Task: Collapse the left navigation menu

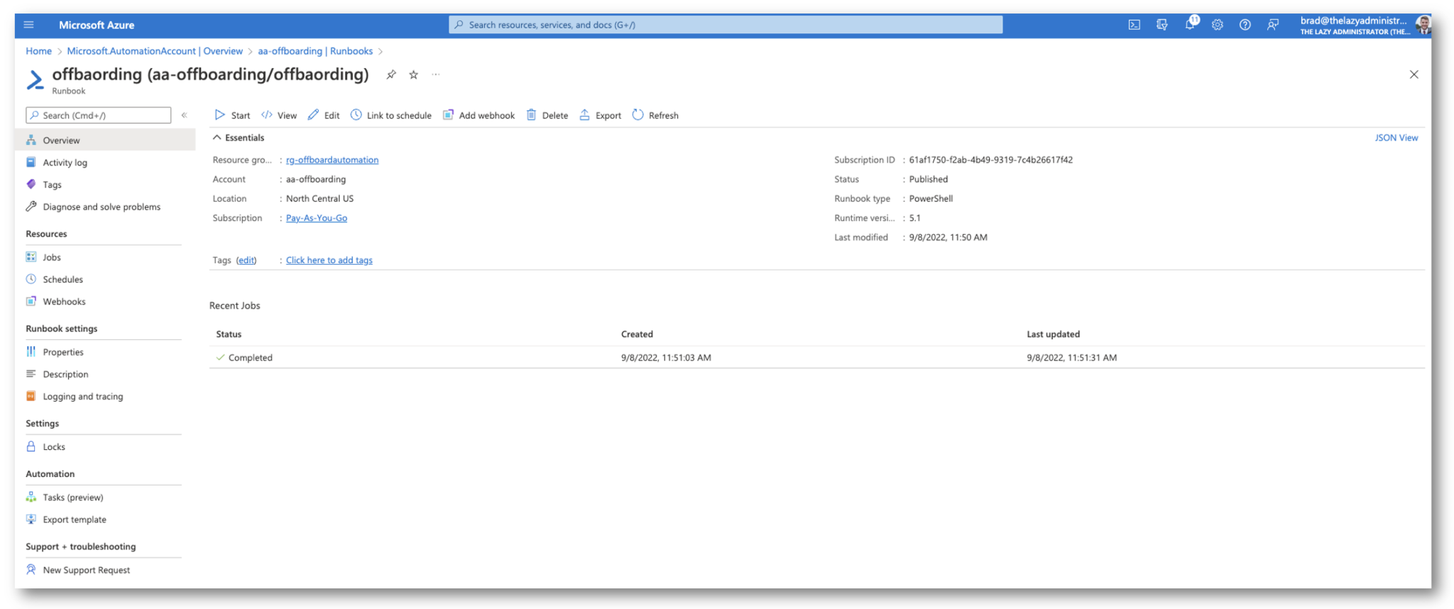Action: click(x=184, y=115)
